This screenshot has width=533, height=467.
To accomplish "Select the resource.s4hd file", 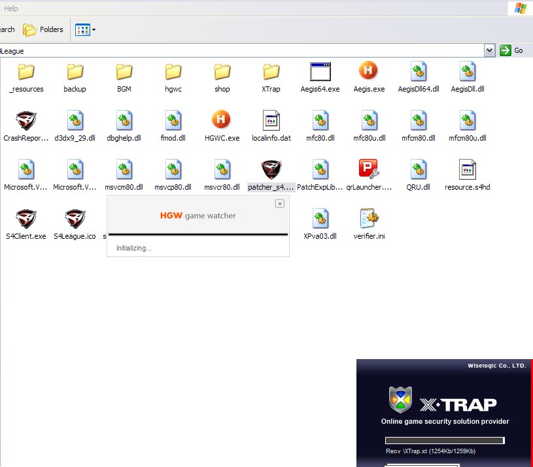I will (467, 169).
